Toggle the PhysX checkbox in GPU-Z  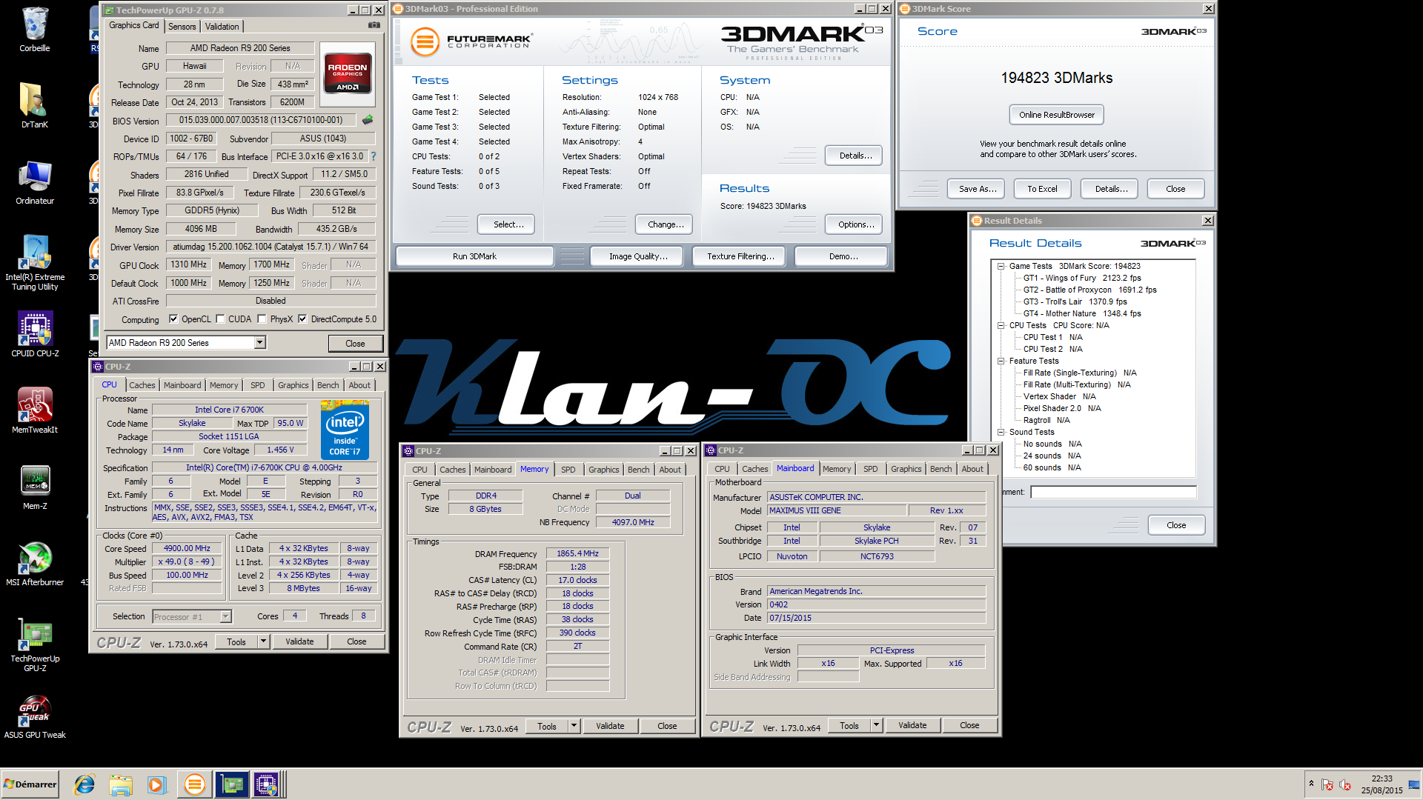point(262,319)
